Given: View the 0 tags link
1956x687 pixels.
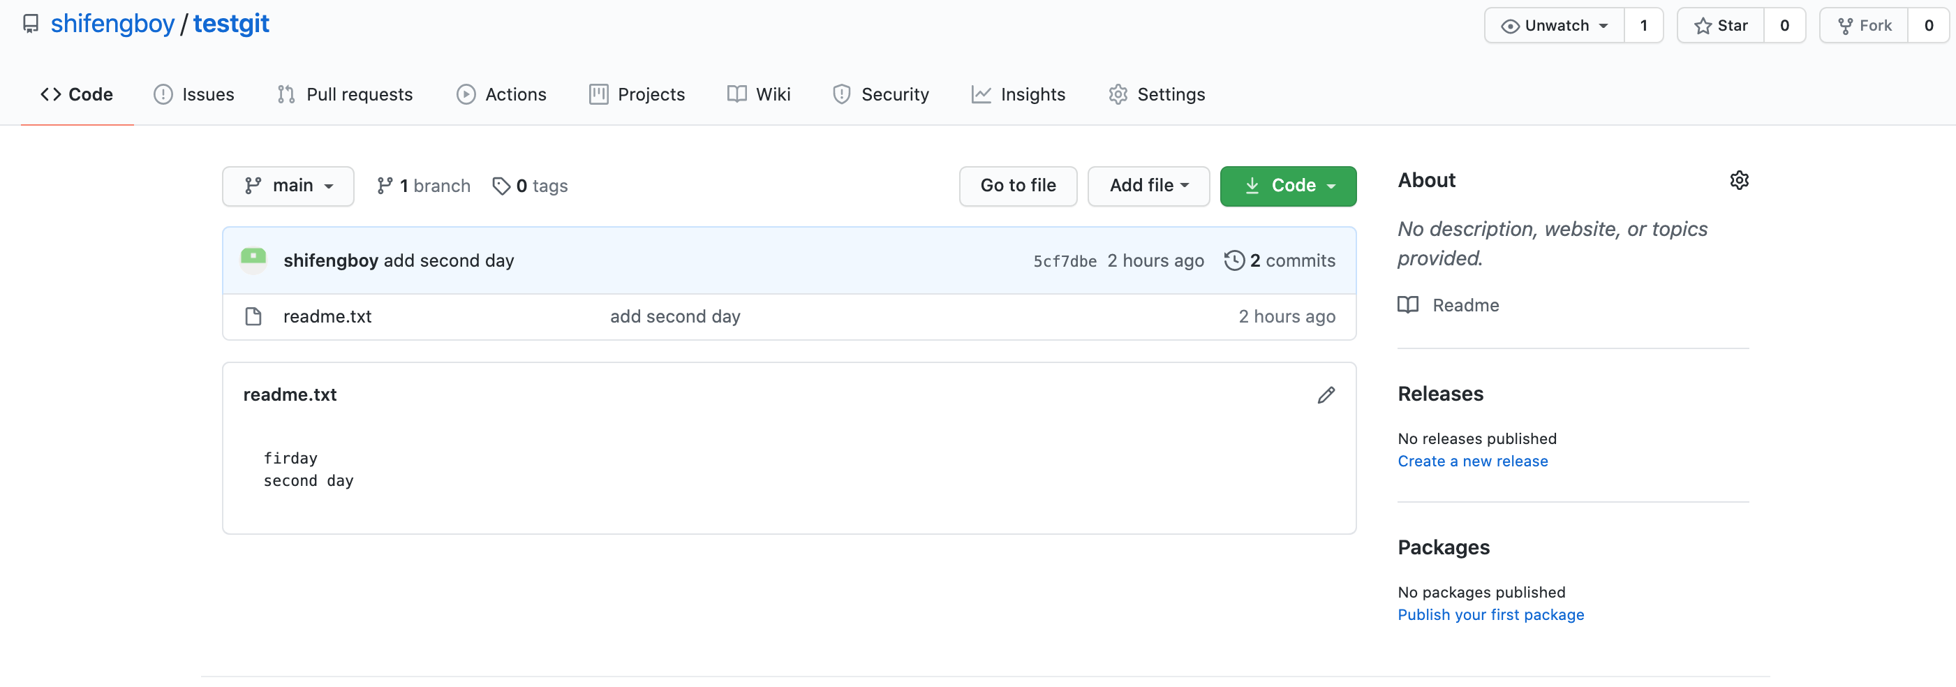Looking at the screenshot, I should coord(530,186).
